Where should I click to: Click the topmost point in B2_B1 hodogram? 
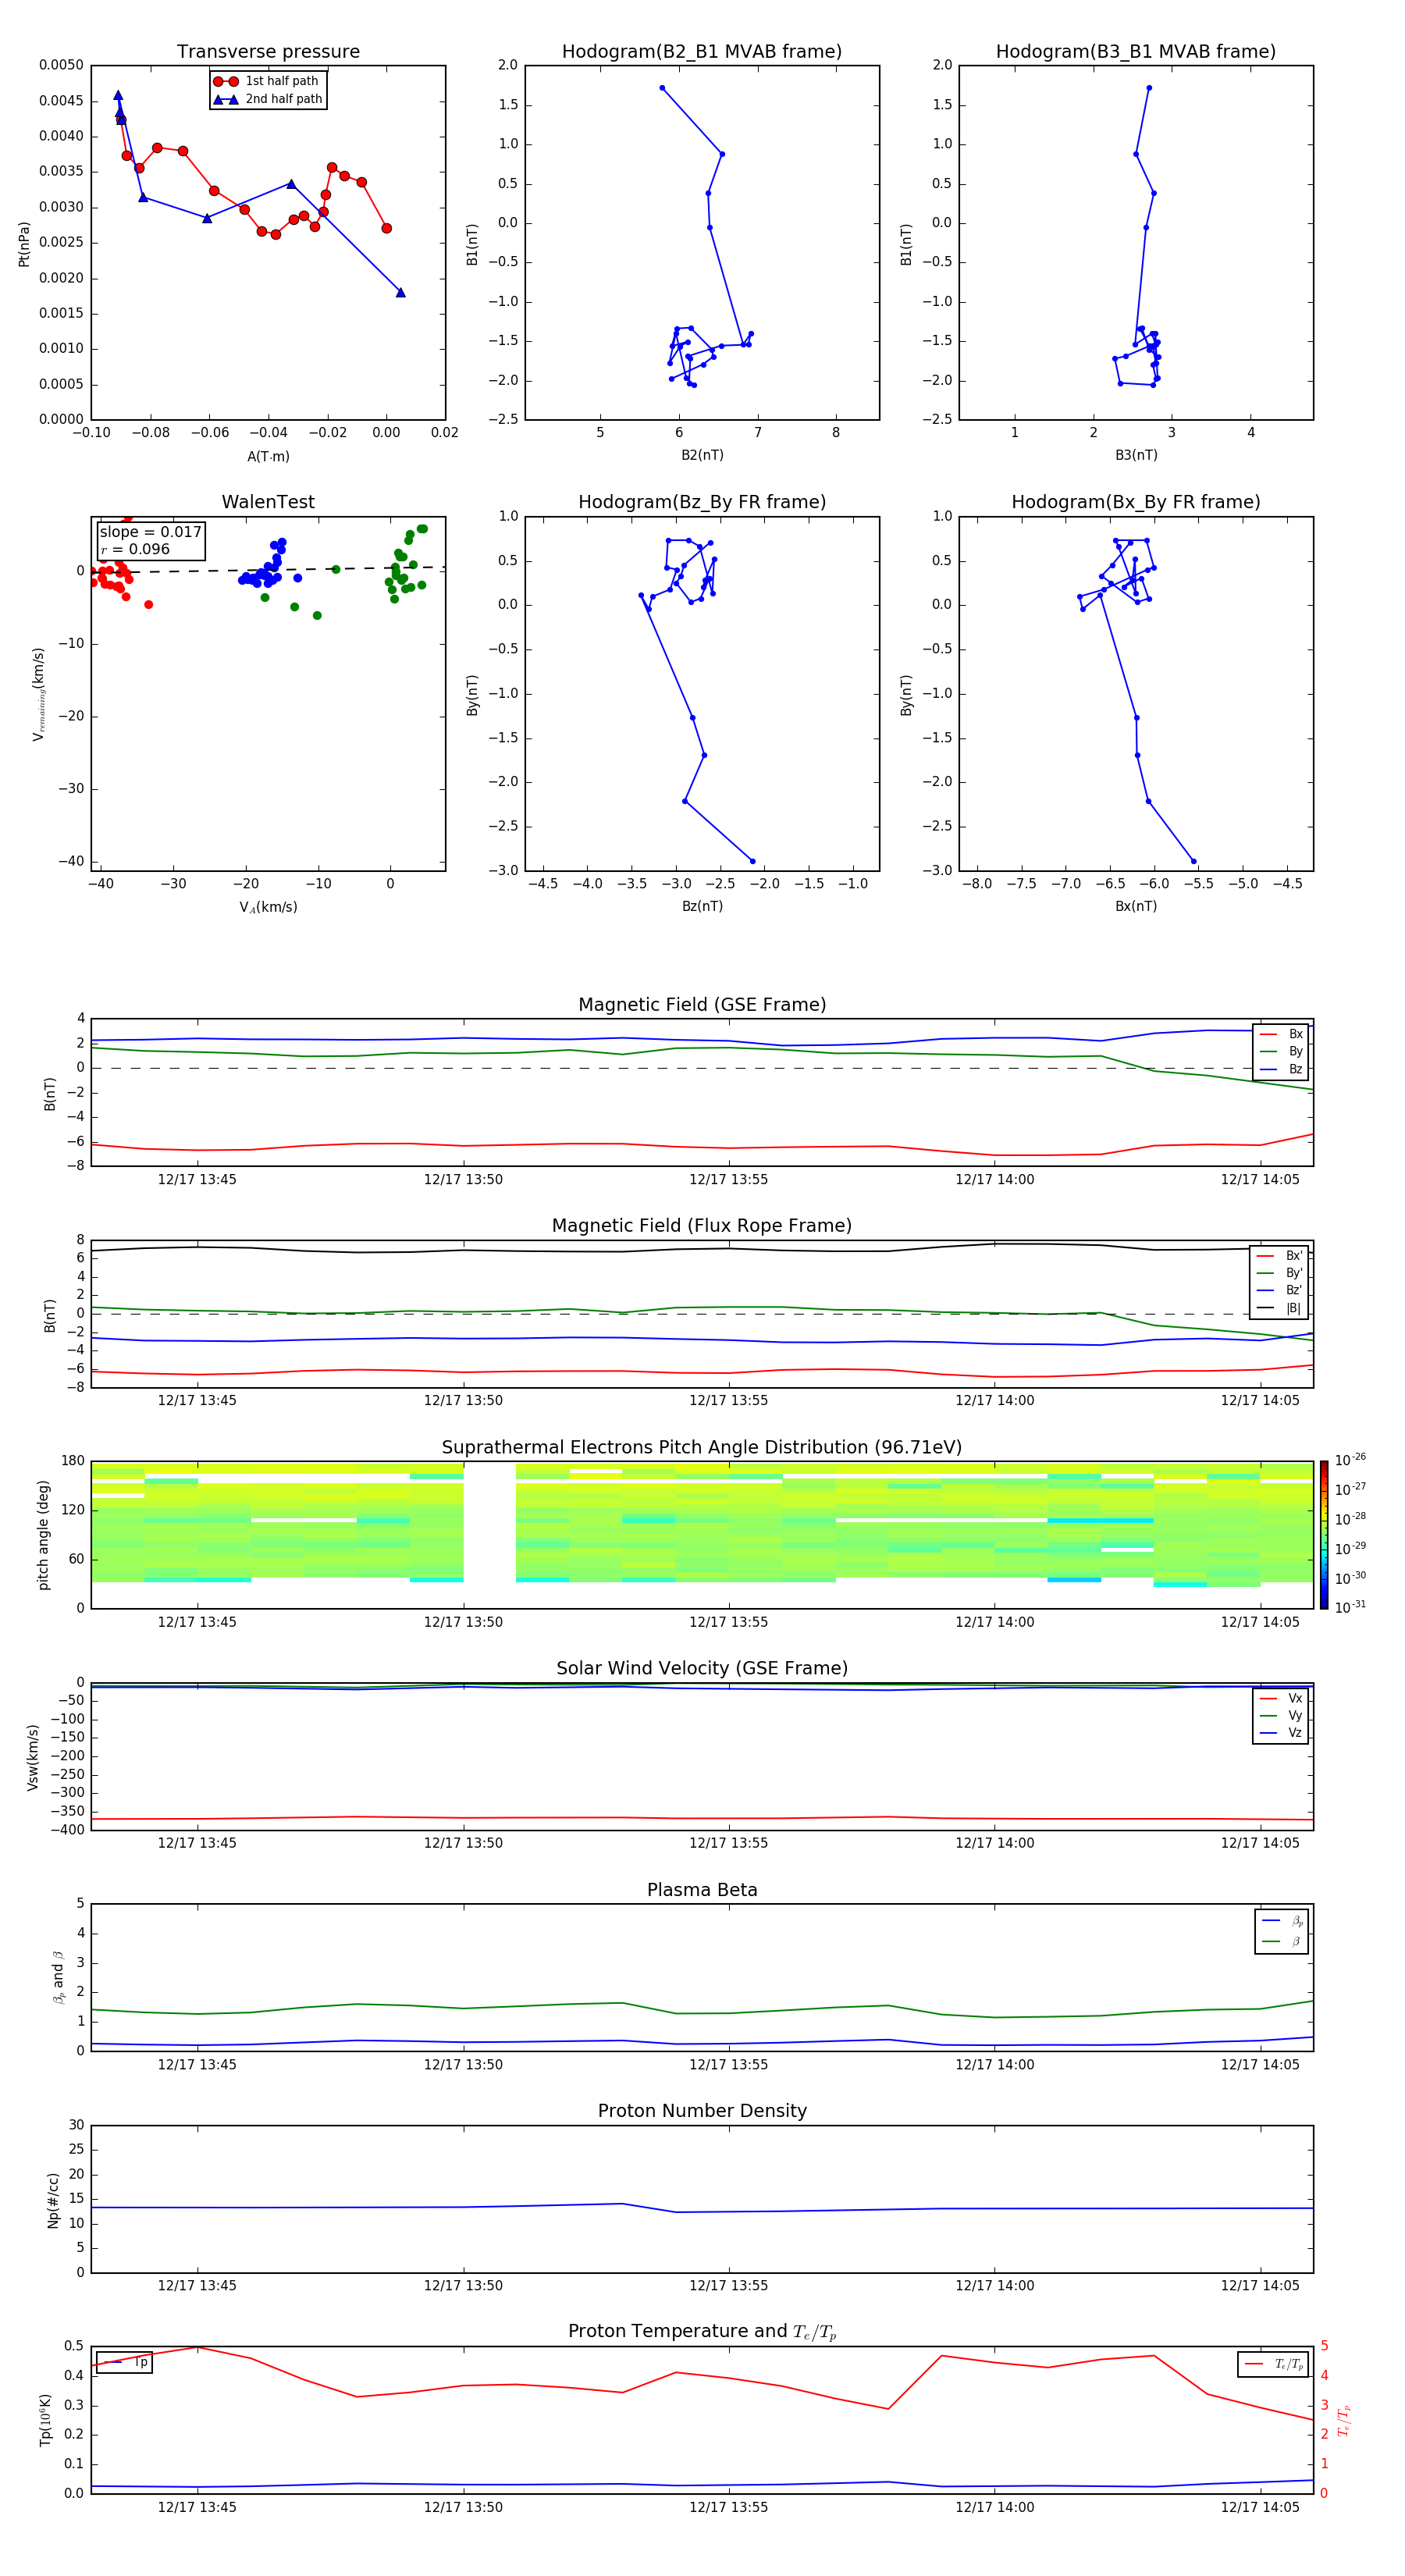click(x=662, y=88)
